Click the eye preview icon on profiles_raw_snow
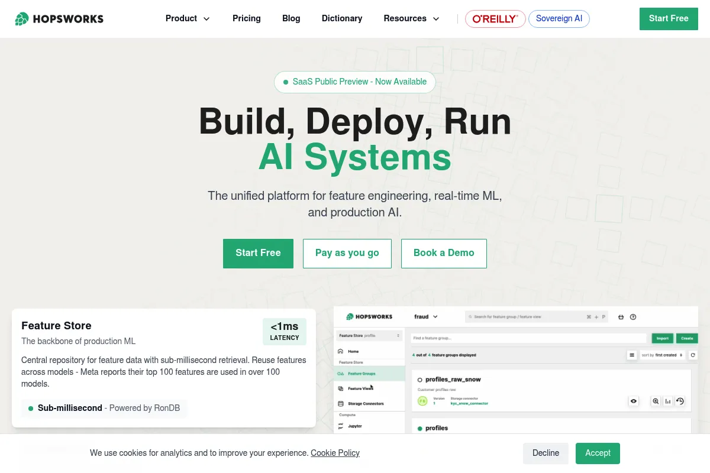 pos(634,401)
